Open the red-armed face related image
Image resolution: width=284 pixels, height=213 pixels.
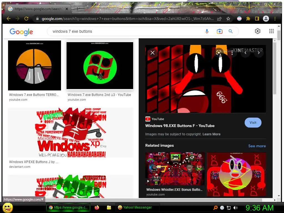237,174
